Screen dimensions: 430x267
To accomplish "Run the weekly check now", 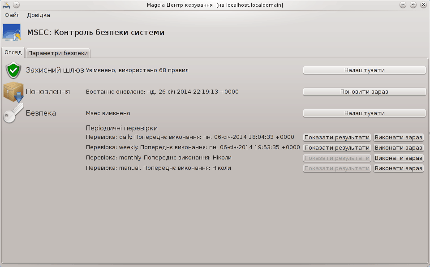I will coord(399,148).
